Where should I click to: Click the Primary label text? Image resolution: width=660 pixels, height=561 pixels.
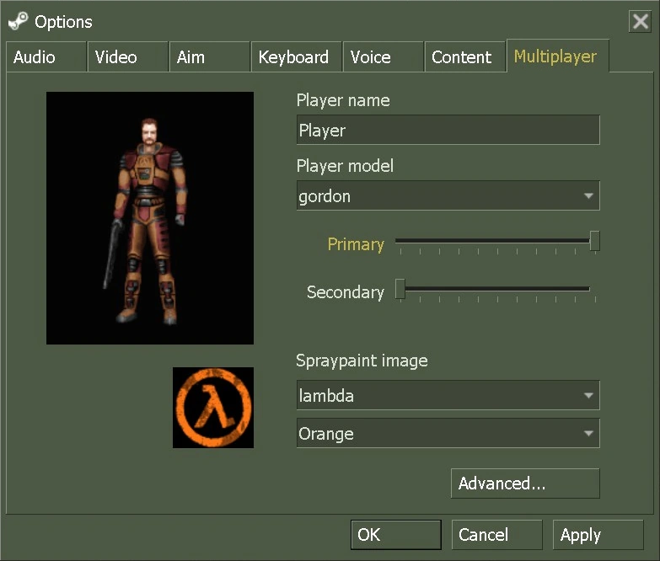356,244
